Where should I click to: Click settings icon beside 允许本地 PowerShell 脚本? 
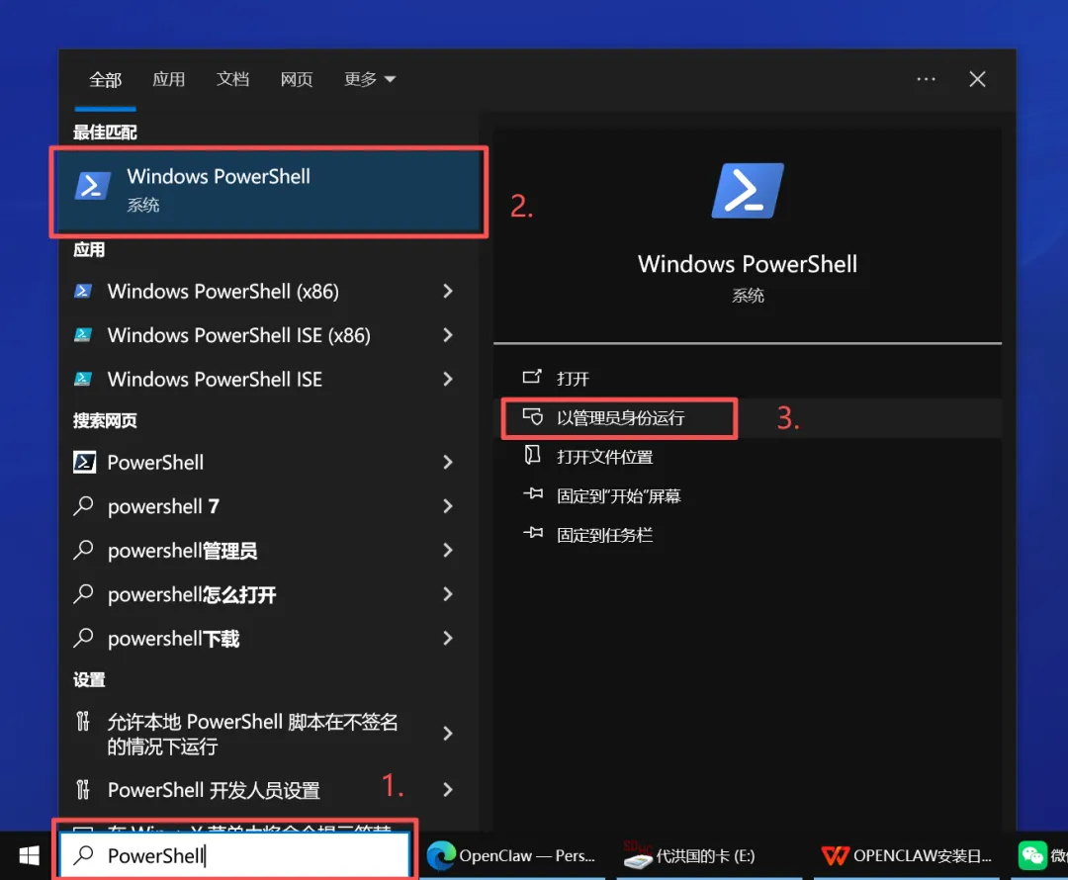[x=82, y=721]
